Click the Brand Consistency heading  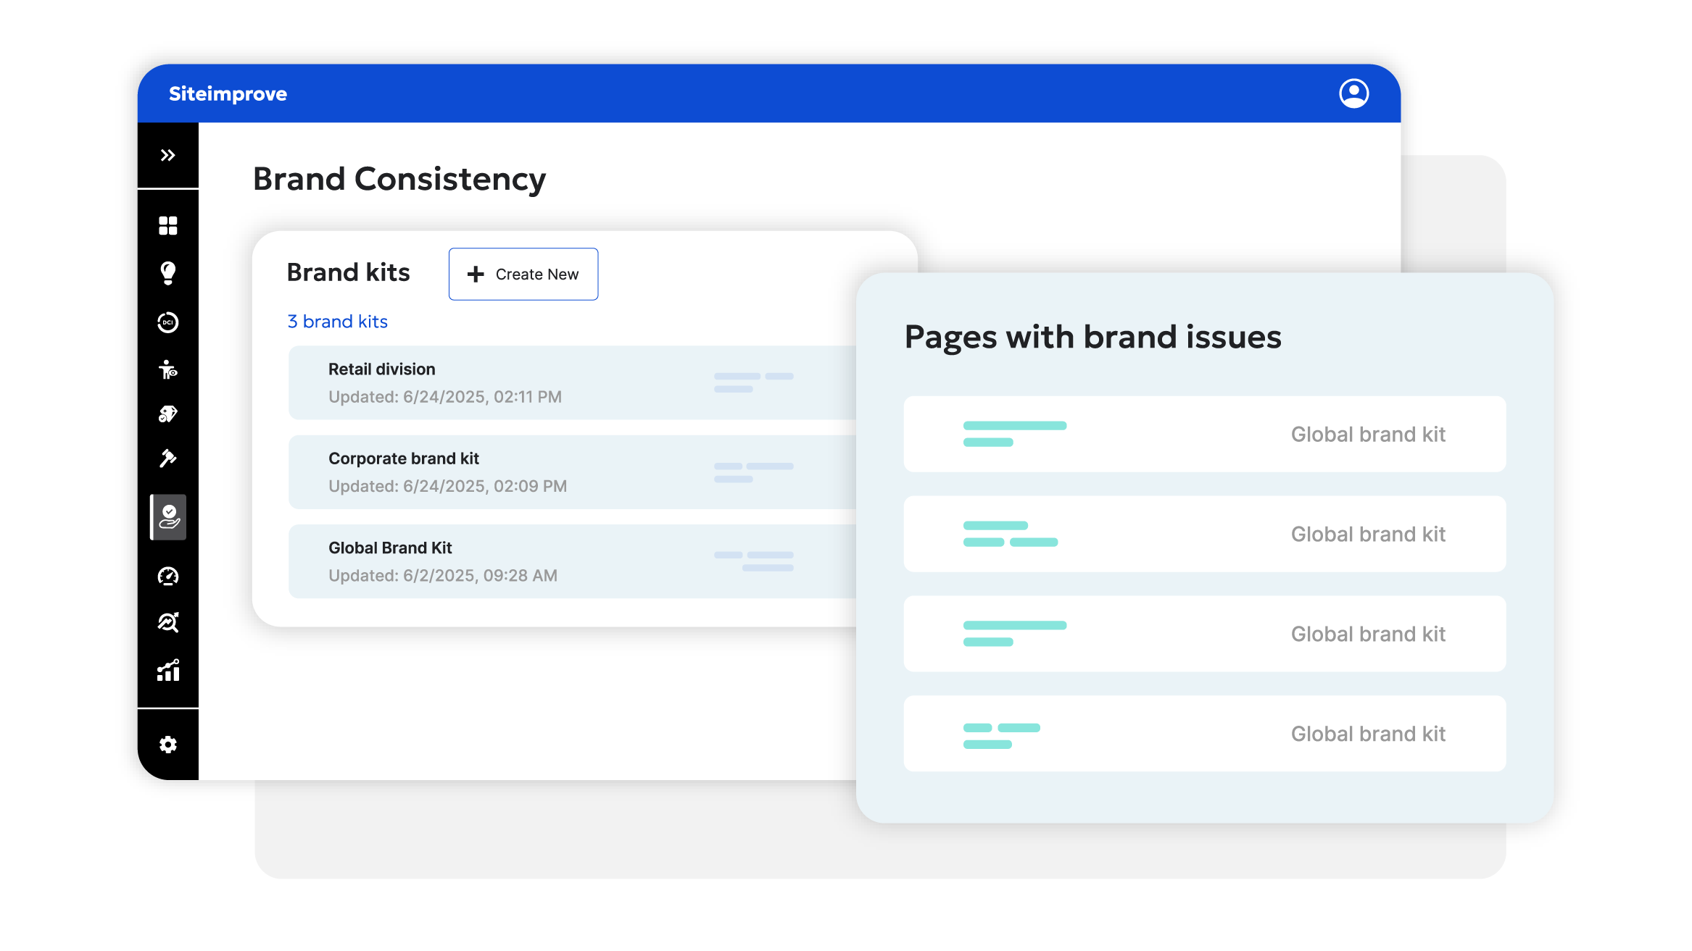coord(399,179)
